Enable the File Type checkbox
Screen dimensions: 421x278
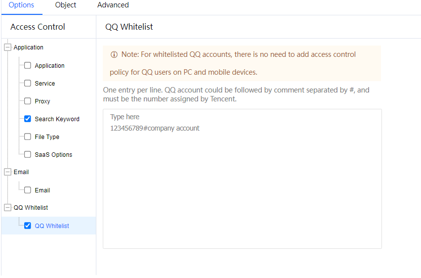click(x=28, y=137)
